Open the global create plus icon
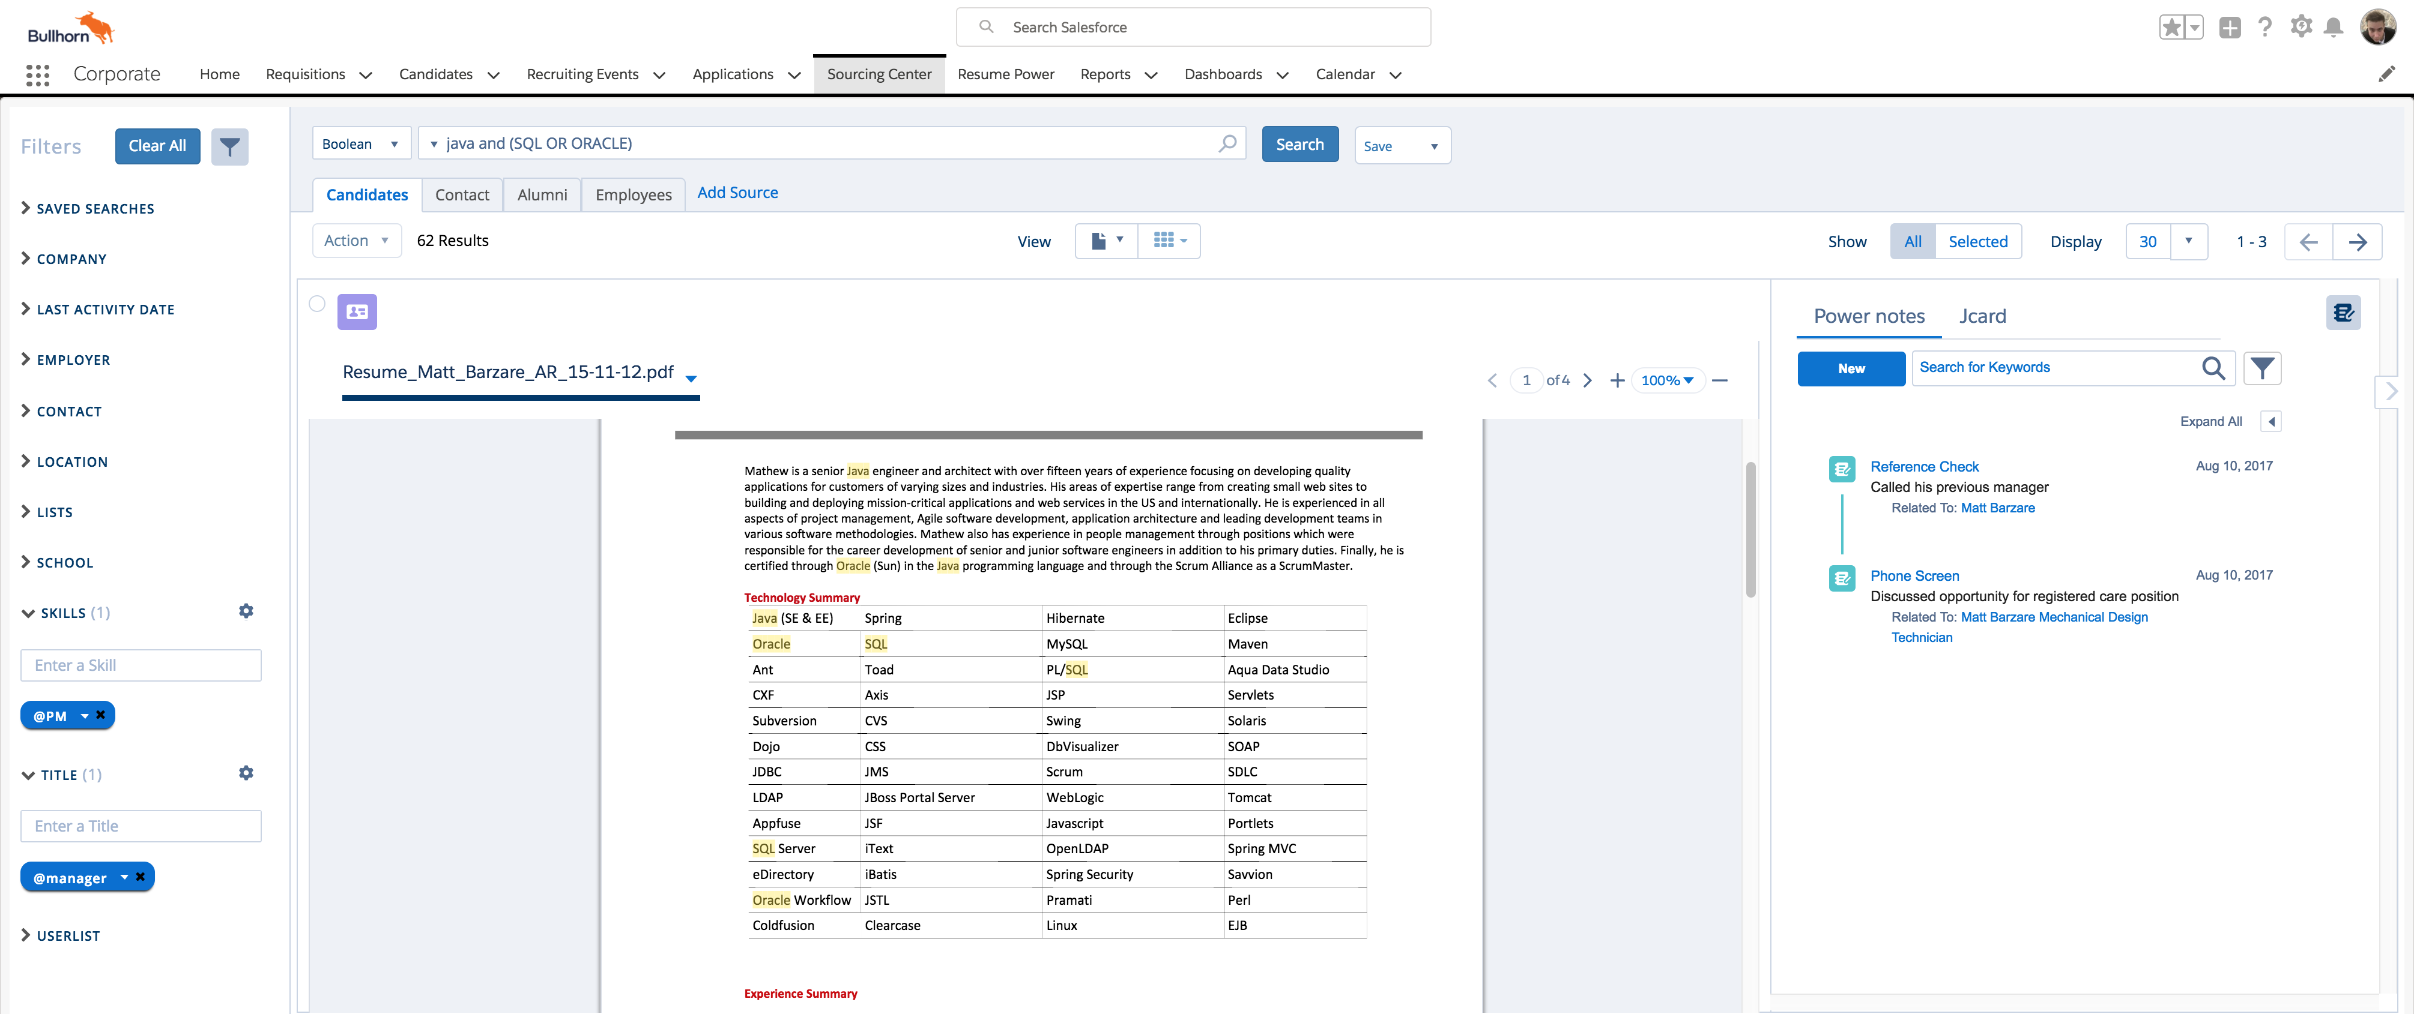This screenshot has height=1014, width=2414. click(x=2230, y=26)
